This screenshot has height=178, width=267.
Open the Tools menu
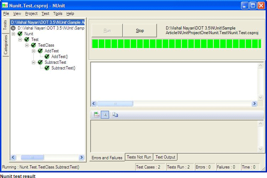[x=58, y=14]
